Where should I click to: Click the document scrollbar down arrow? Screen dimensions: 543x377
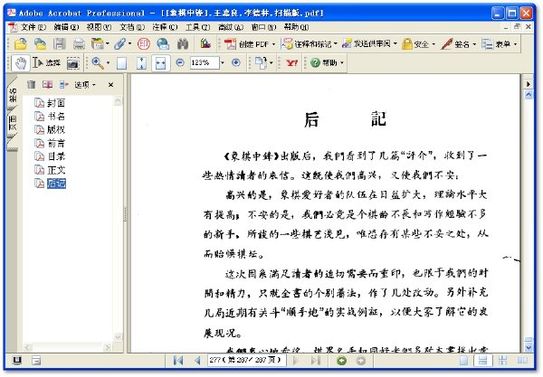coord(529,347)
